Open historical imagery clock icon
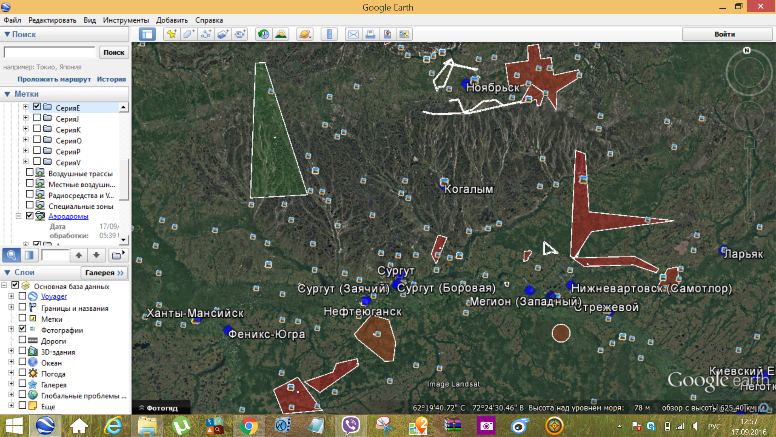 pos(264,34)
